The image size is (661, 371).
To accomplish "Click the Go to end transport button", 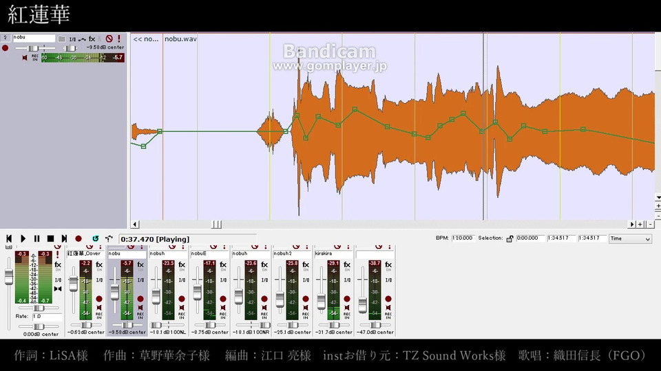I will click(64, 239).
